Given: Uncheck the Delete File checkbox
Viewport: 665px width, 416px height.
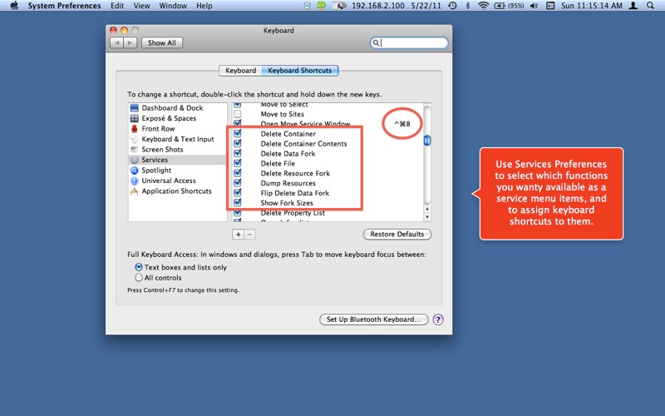Looking at the screenshot, I should pyautogui.click(x=238, y=163).
